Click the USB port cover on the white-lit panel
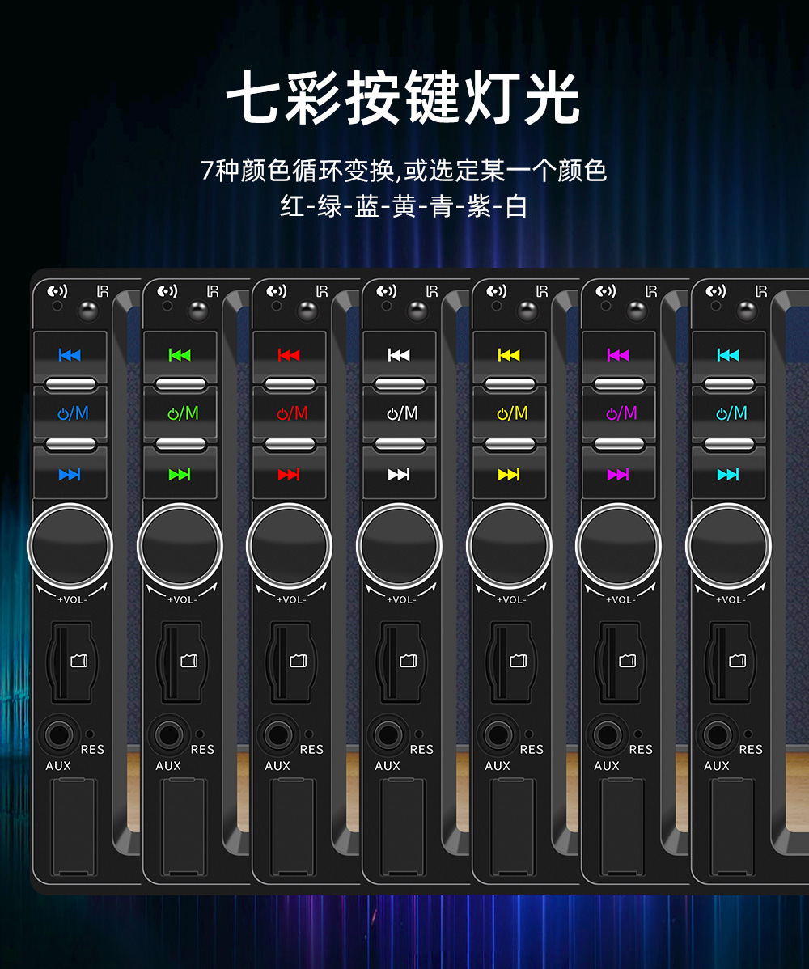This screenshot has width=809, height=969. tap(404, 827)
